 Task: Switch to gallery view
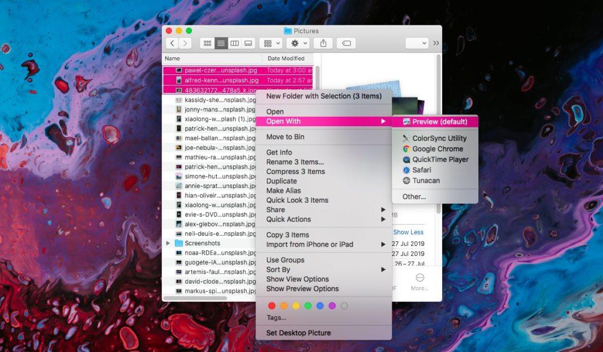point(249,42)
